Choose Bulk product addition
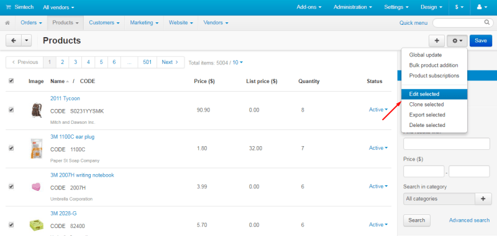Screen dimensions: 497x236 (434, 66)
